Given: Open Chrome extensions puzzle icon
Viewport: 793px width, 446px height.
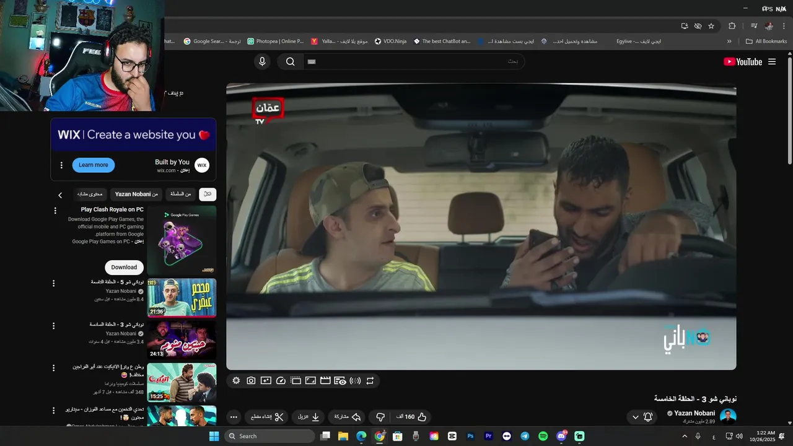Looking at the screenshot, I should coord(732,26).
